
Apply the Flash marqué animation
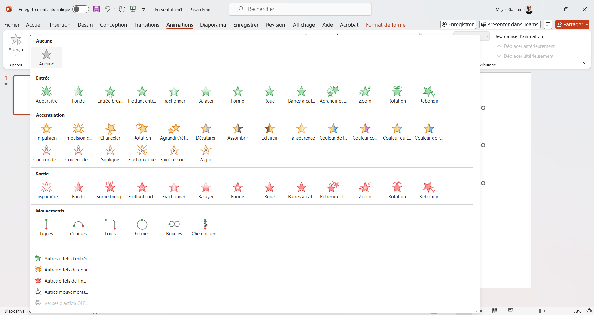142,153
